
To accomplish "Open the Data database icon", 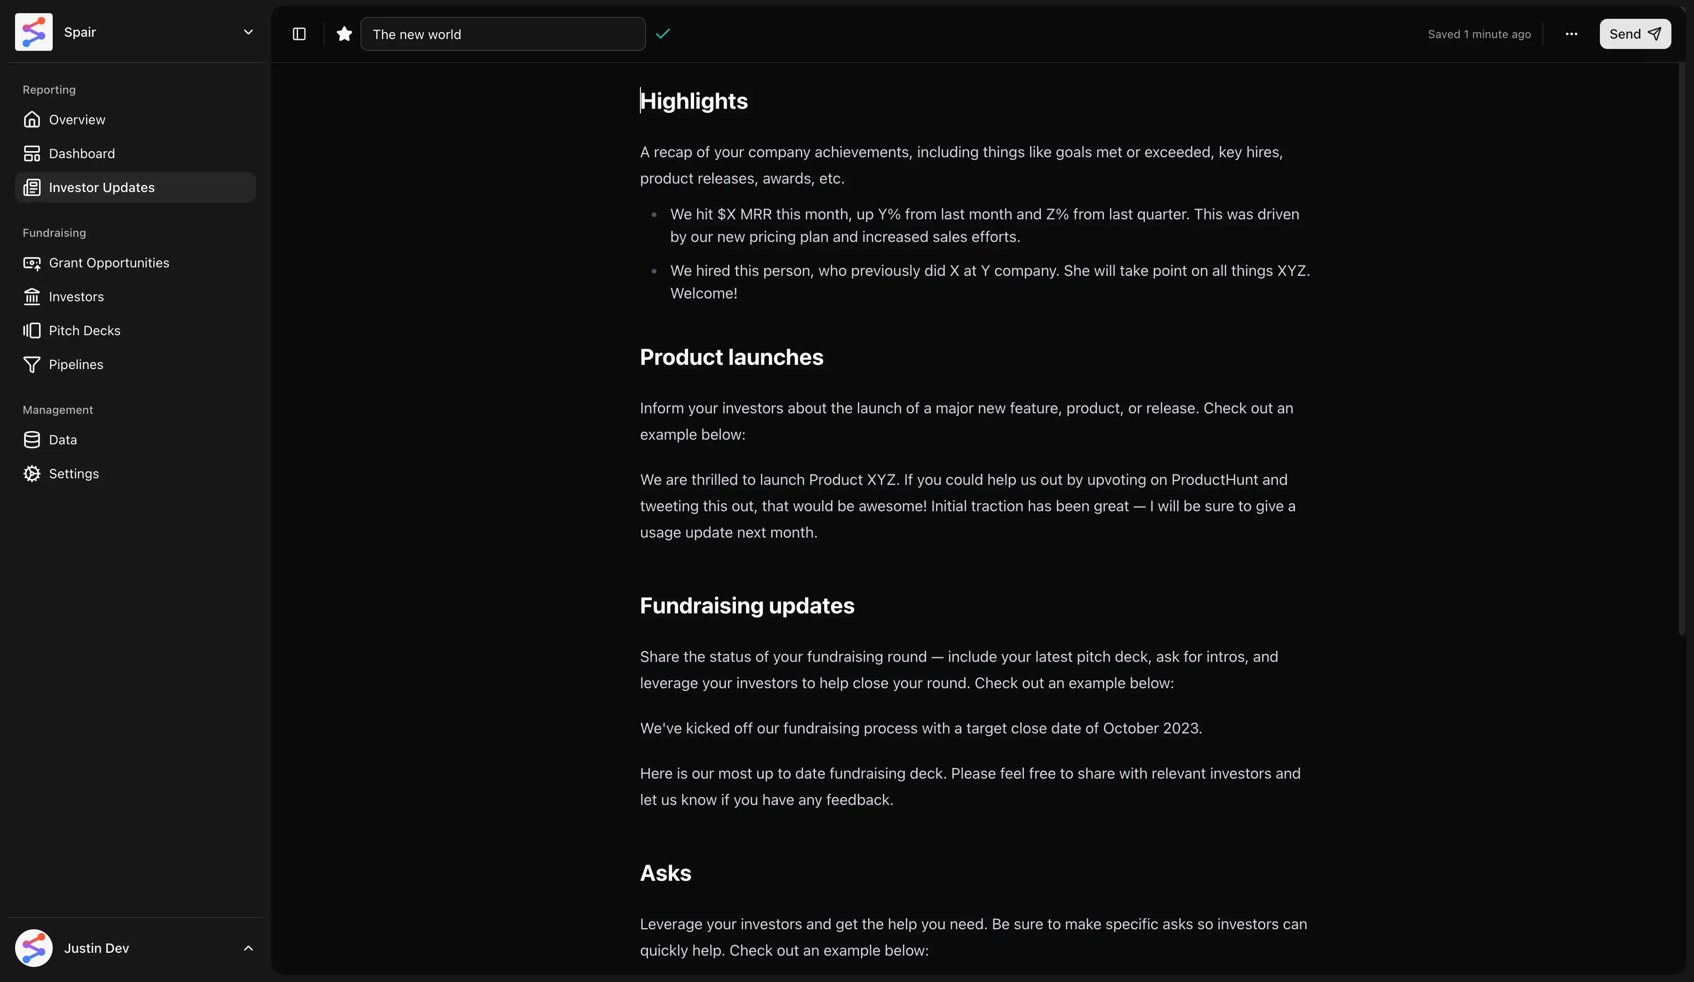I will click(32, 440).
